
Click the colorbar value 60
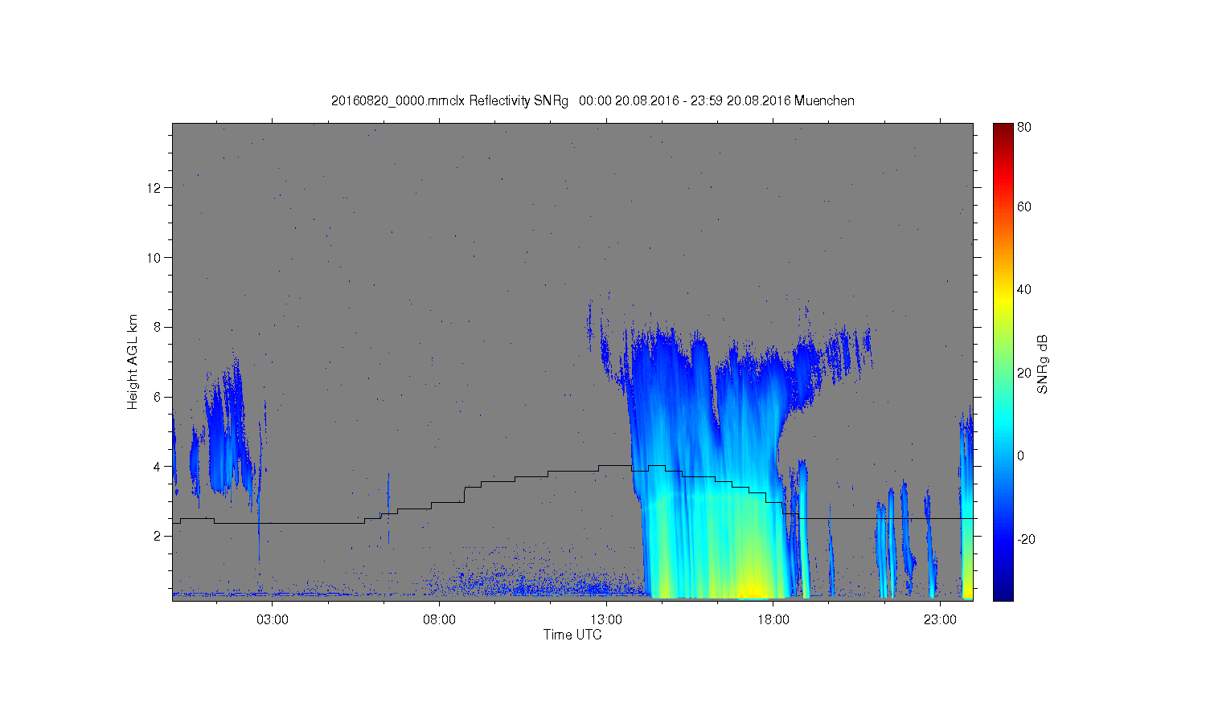point(1024,206)
